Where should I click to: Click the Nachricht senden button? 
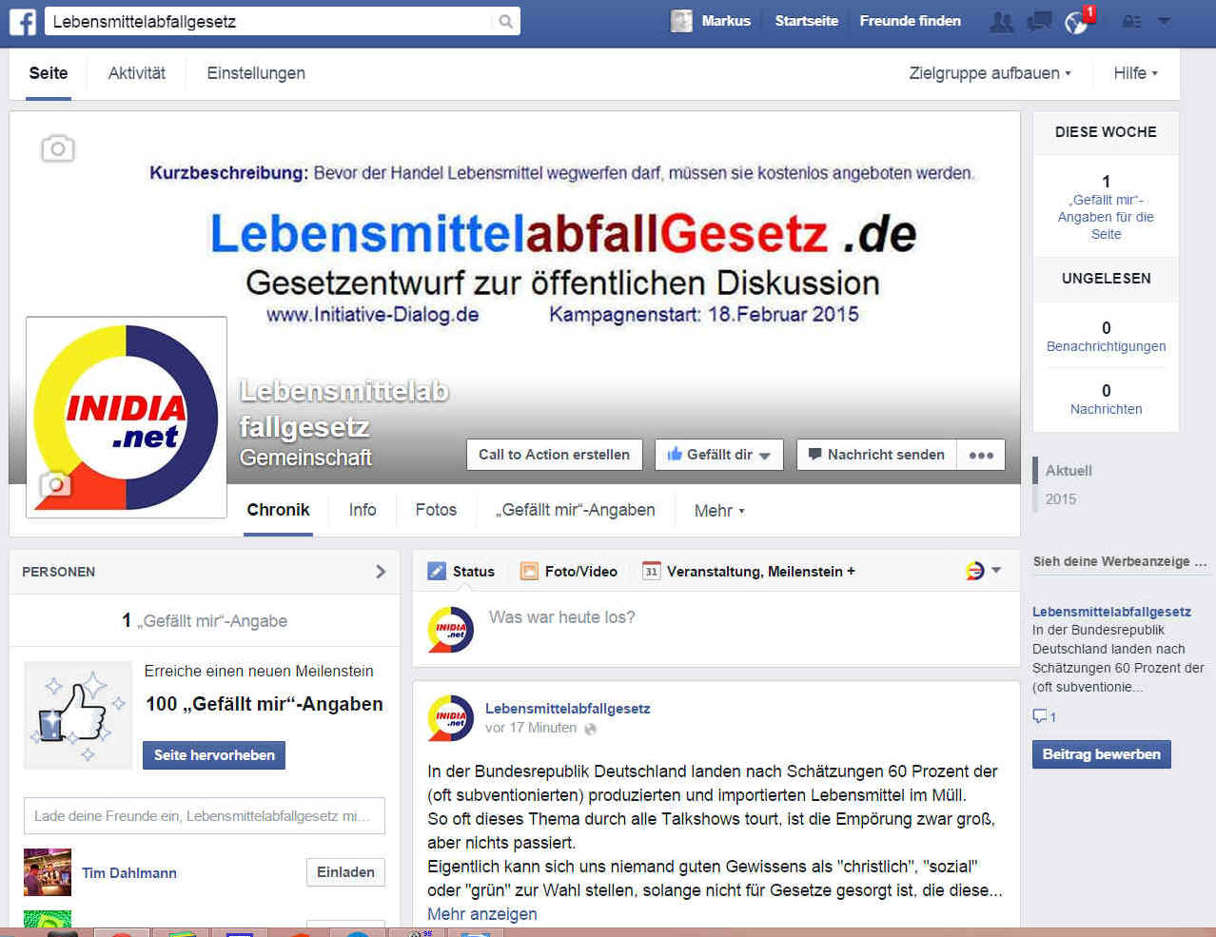(875, 455)
